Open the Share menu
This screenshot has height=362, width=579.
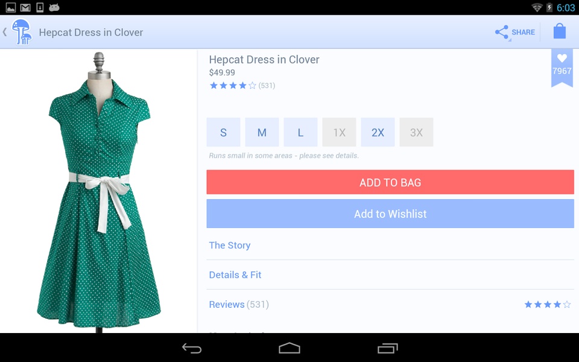(x=515, y=32)
